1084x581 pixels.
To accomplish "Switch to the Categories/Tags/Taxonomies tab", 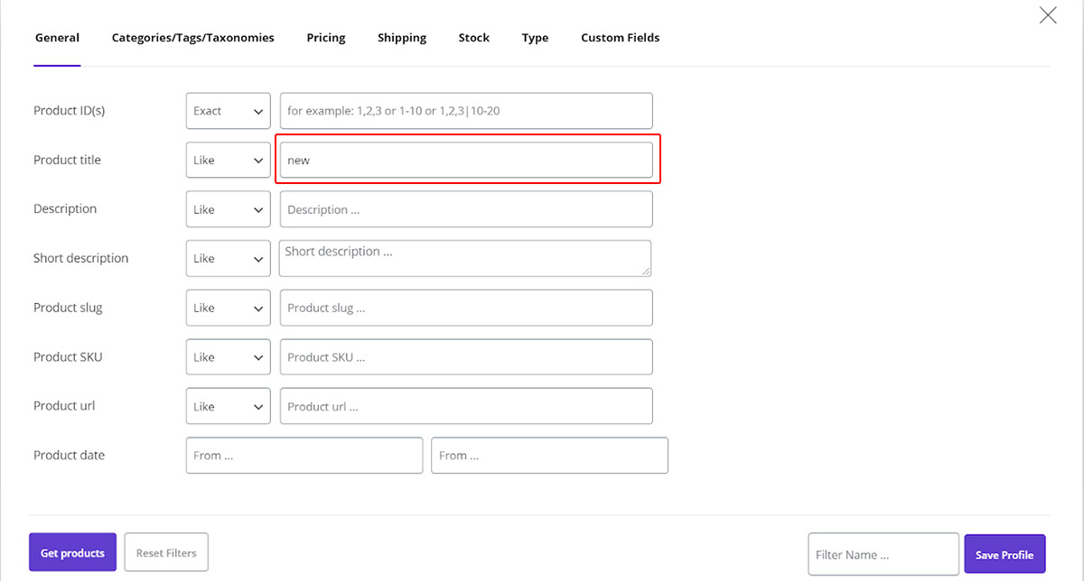I will [x=192, y=38].
